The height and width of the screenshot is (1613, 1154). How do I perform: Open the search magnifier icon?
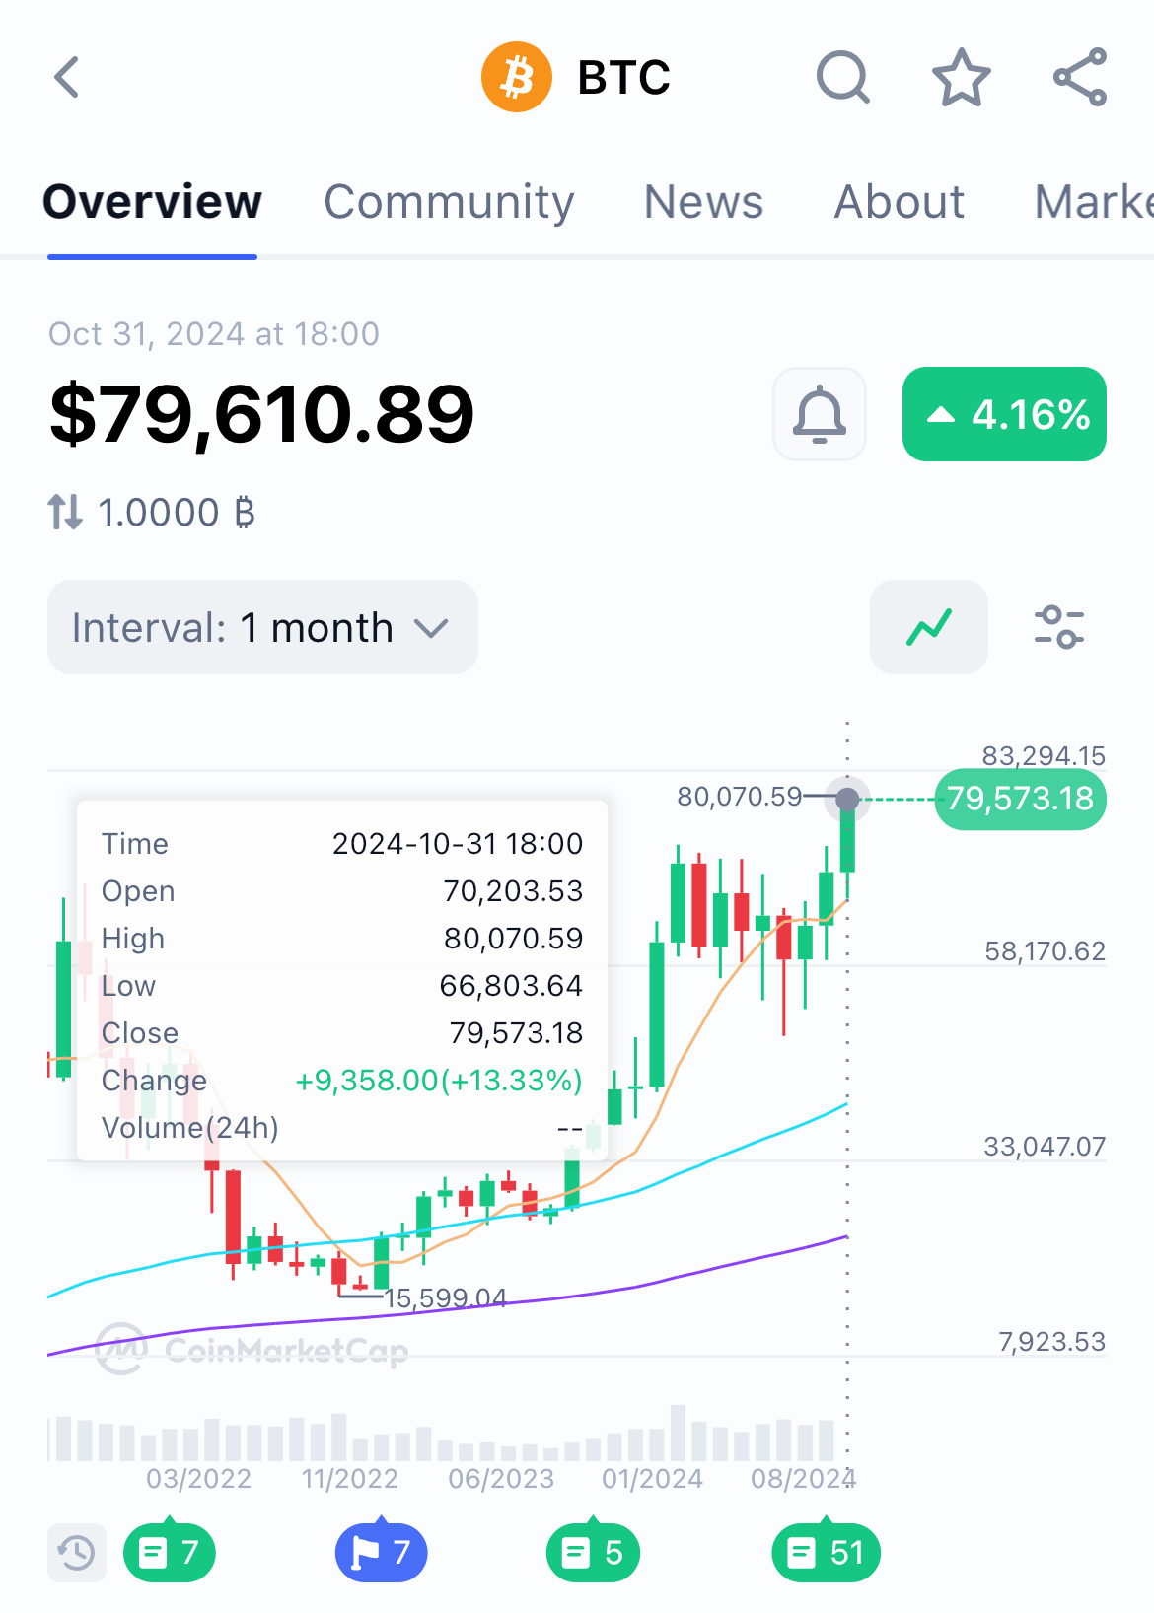click(x=843, y=77)
